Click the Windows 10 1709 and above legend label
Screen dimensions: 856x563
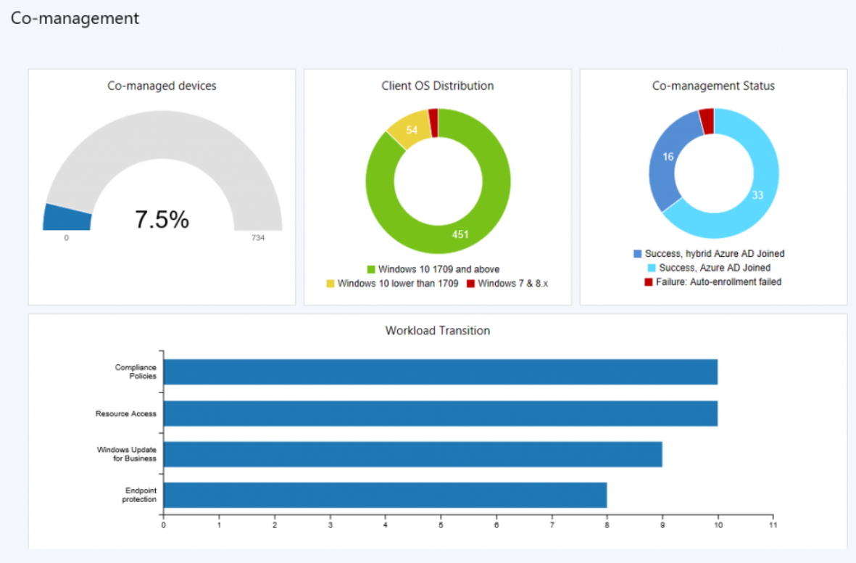439,269
